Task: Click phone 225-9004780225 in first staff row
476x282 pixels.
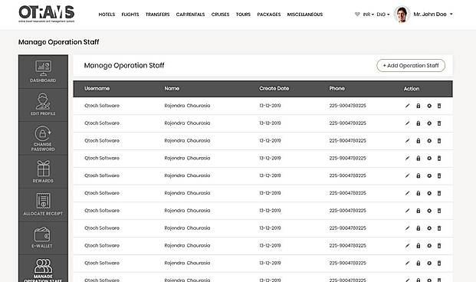Action: (x=347, y=106)
